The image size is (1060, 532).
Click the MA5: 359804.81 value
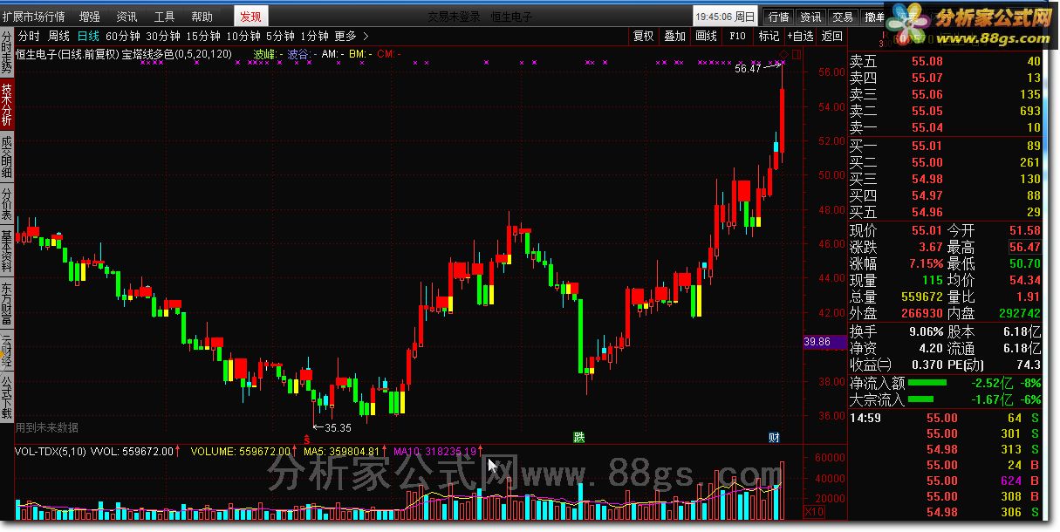pyautogui.click(x=342, y=452)
